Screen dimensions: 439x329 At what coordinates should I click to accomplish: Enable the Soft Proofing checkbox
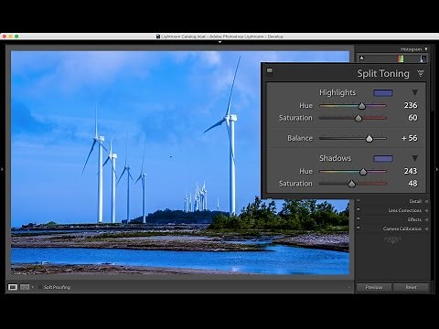click(x=40, y=287)
